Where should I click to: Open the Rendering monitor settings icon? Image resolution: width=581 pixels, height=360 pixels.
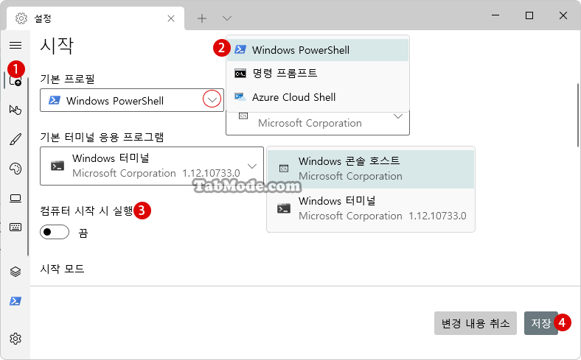[15, 198]
